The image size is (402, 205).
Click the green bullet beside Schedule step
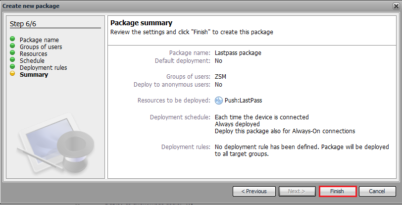12,60
